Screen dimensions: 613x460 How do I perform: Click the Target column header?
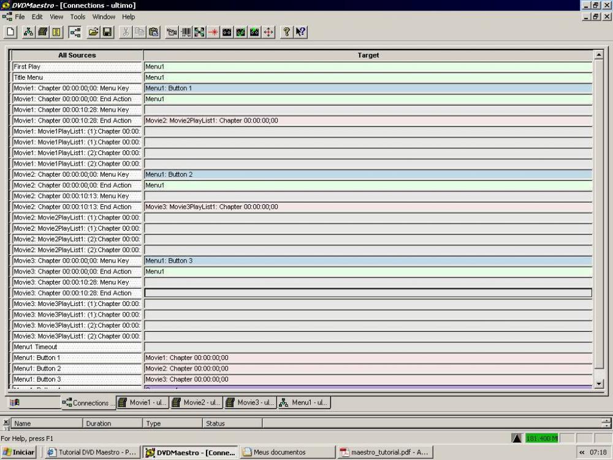click(368, 55)
